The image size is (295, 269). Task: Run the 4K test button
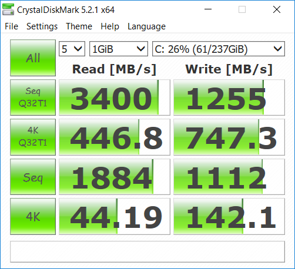(33, 217)
